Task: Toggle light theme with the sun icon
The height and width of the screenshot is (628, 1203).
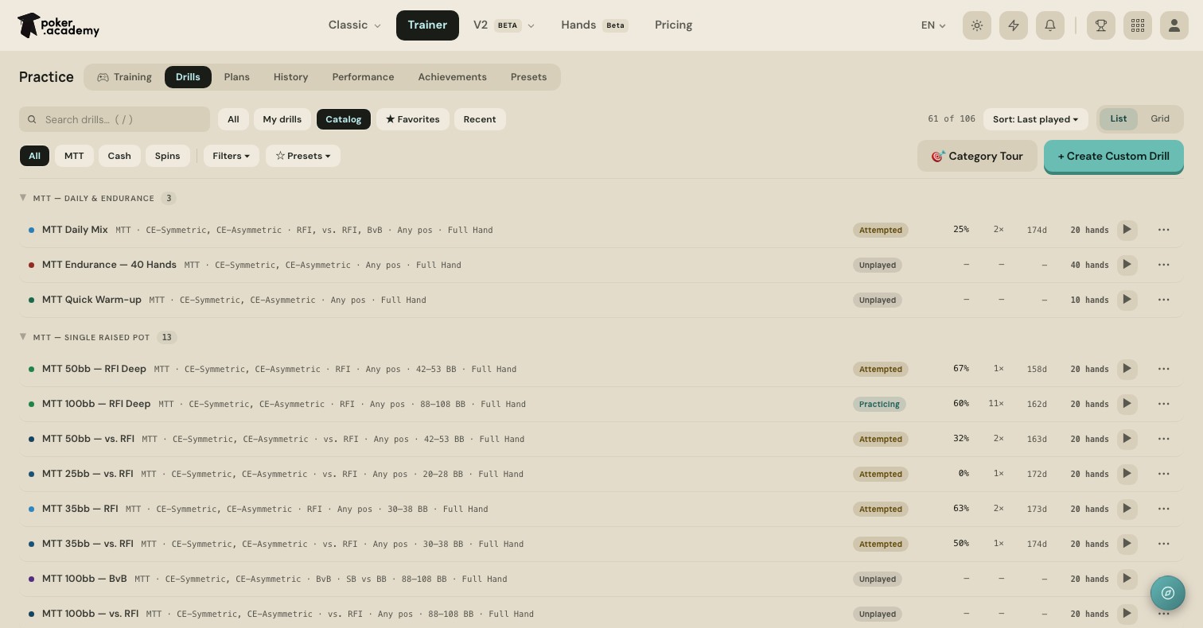Action: click(977, 25)
